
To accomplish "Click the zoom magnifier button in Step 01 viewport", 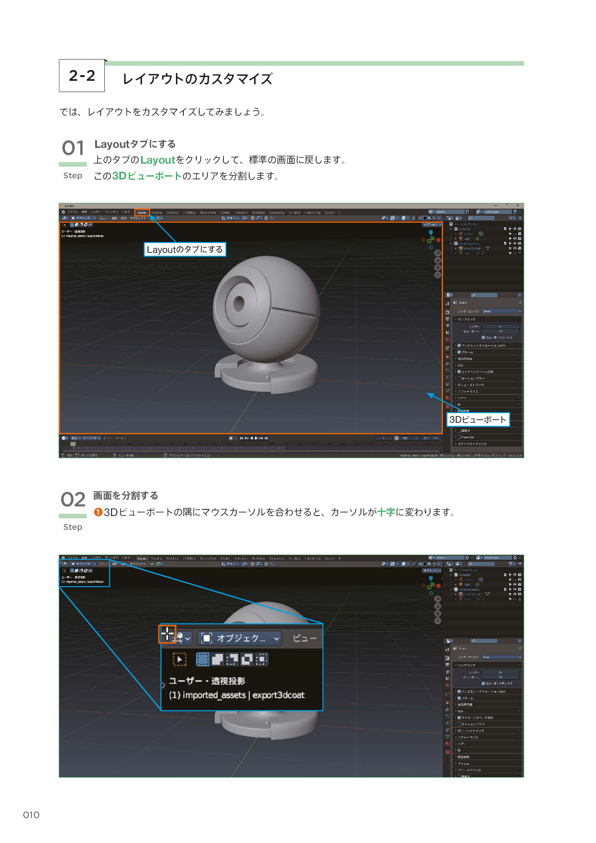I will pyautogui.click(x=438, y=253).
